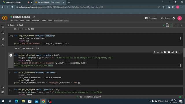Open find and replace sidebar
The height and width of the screenshot is (104, 185).
(3, 33)
